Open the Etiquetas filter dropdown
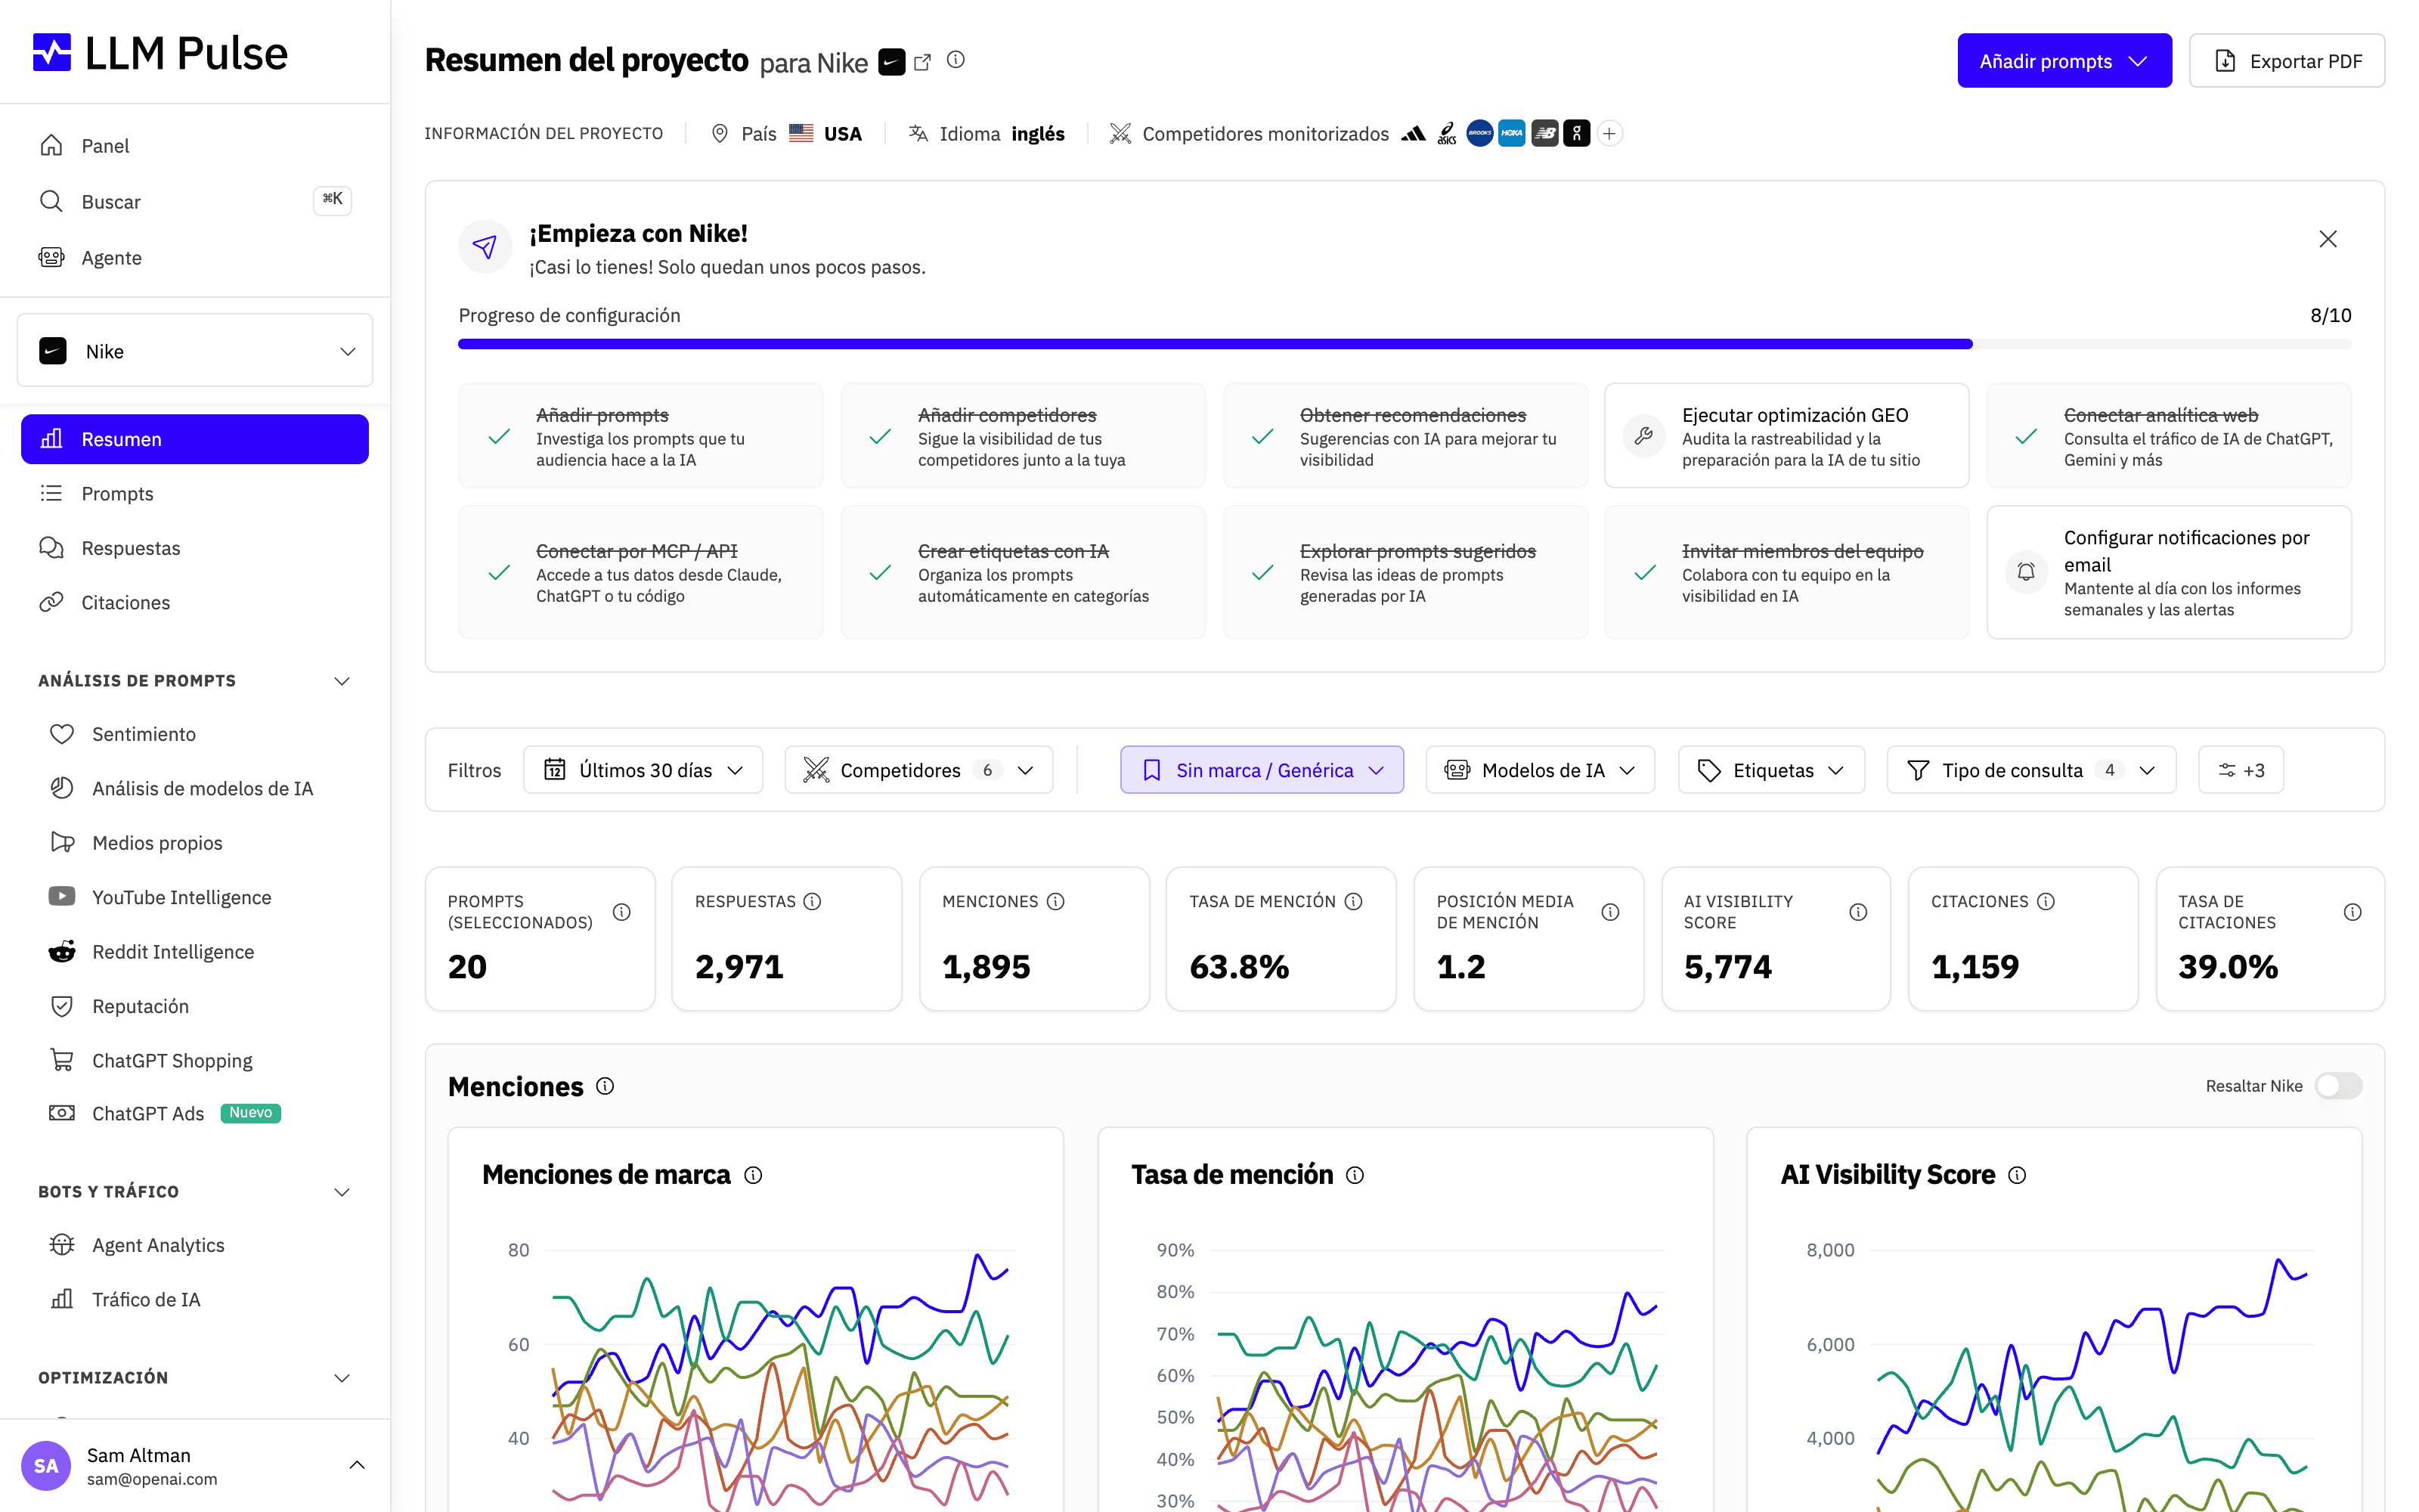 point(1771,770)
